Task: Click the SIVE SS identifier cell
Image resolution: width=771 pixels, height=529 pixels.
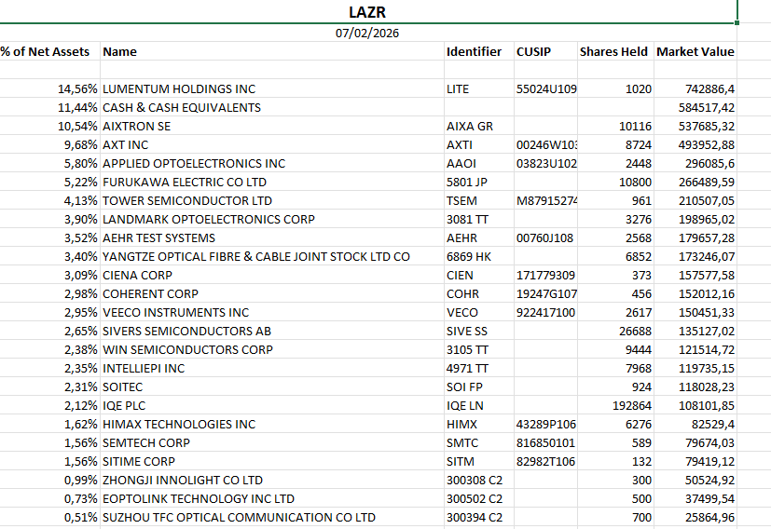Action: (x=478, y=332)
